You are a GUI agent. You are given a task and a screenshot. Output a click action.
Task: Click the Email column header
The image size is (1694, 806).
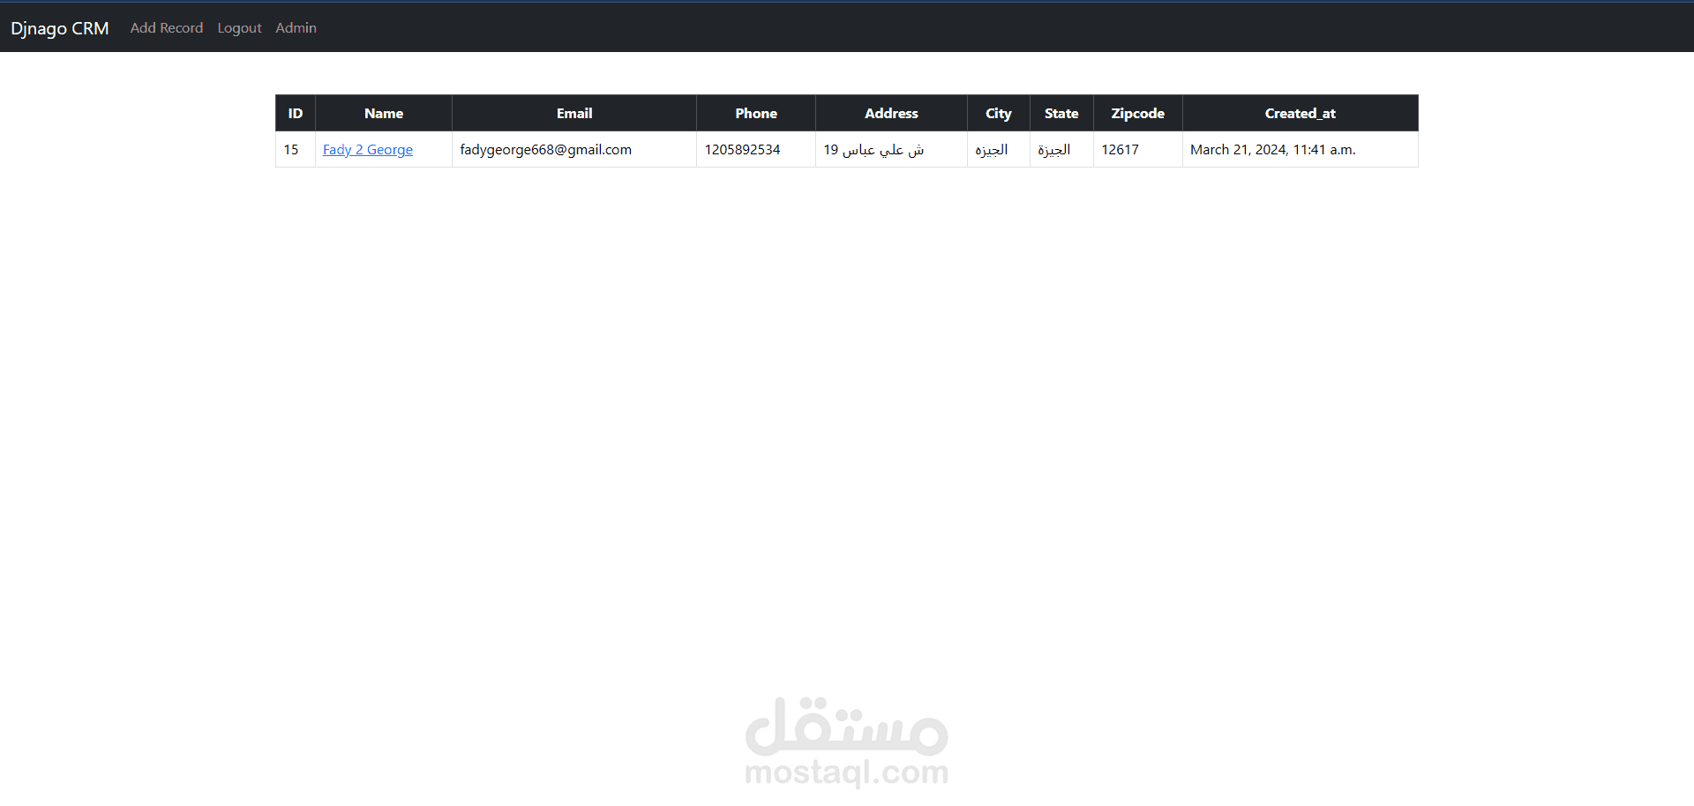574,114
